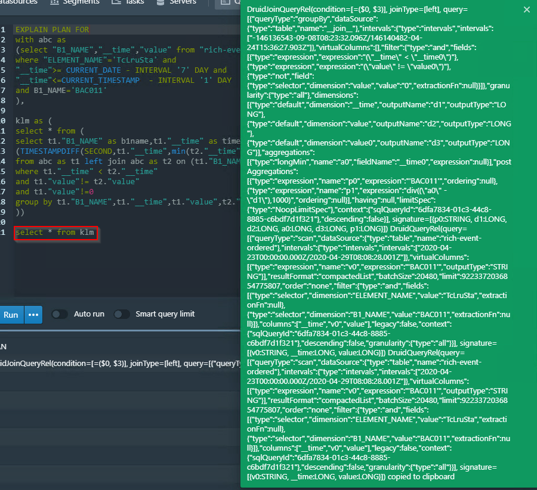
Task: Click the 'from abc as t1 left join' line
Action: click(128, 161)
